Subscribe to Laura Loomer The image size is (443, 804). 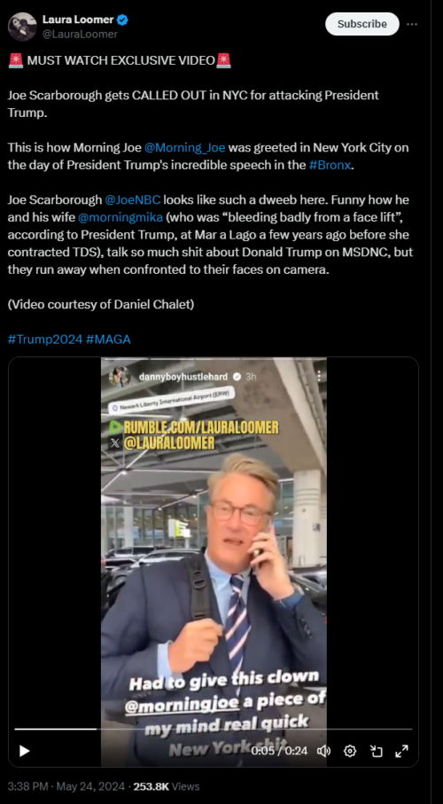[x=362, y=24]
